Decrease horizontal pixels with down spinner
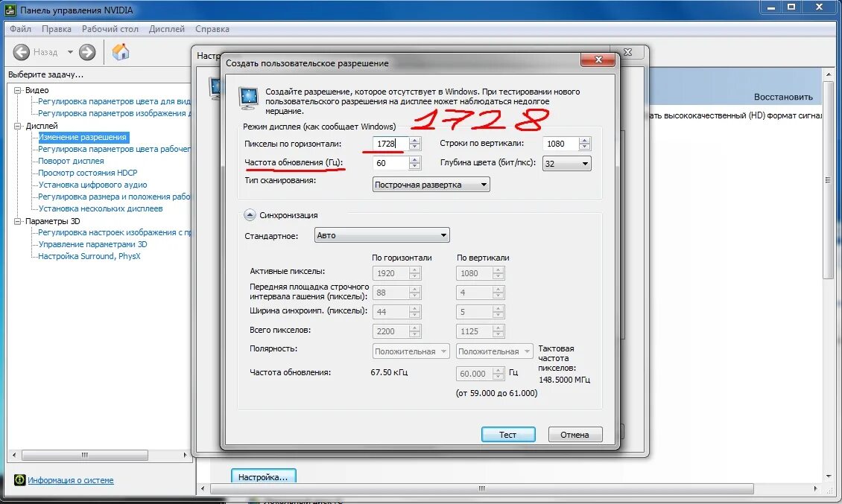The image size is (842, 504). point(414,147)
